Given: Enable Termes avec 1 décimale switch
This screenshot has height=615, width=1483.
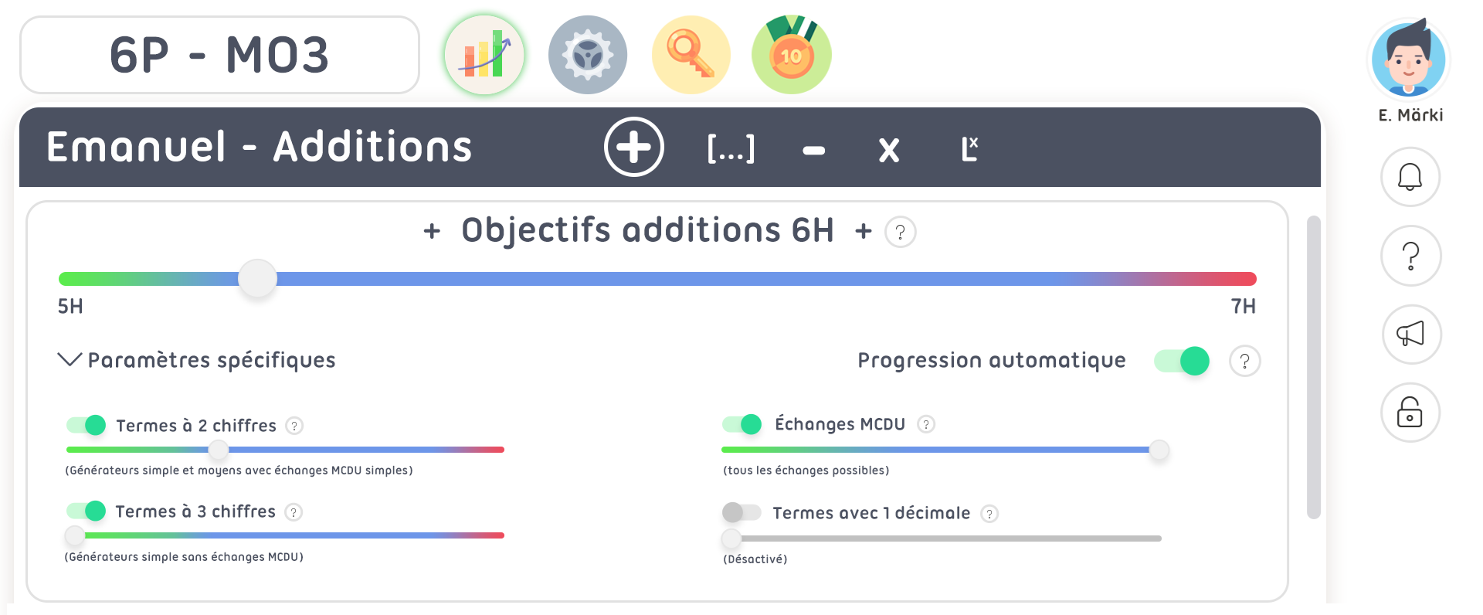Looking at the screenshot, I should 741,512.
